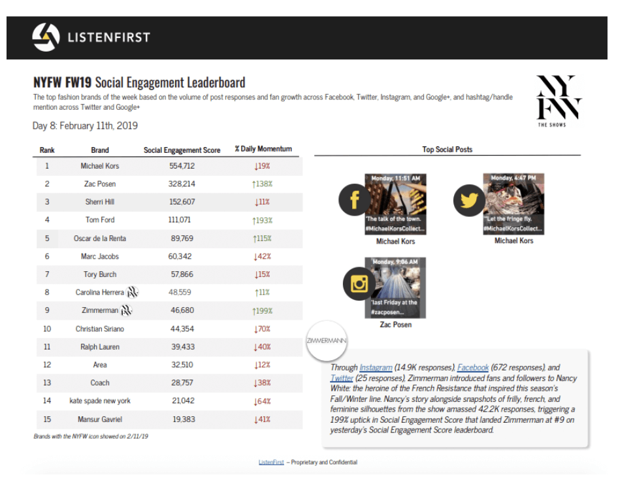The image size is (618, 494).
Task: Click the score 89,769
Action: (182, 239)
